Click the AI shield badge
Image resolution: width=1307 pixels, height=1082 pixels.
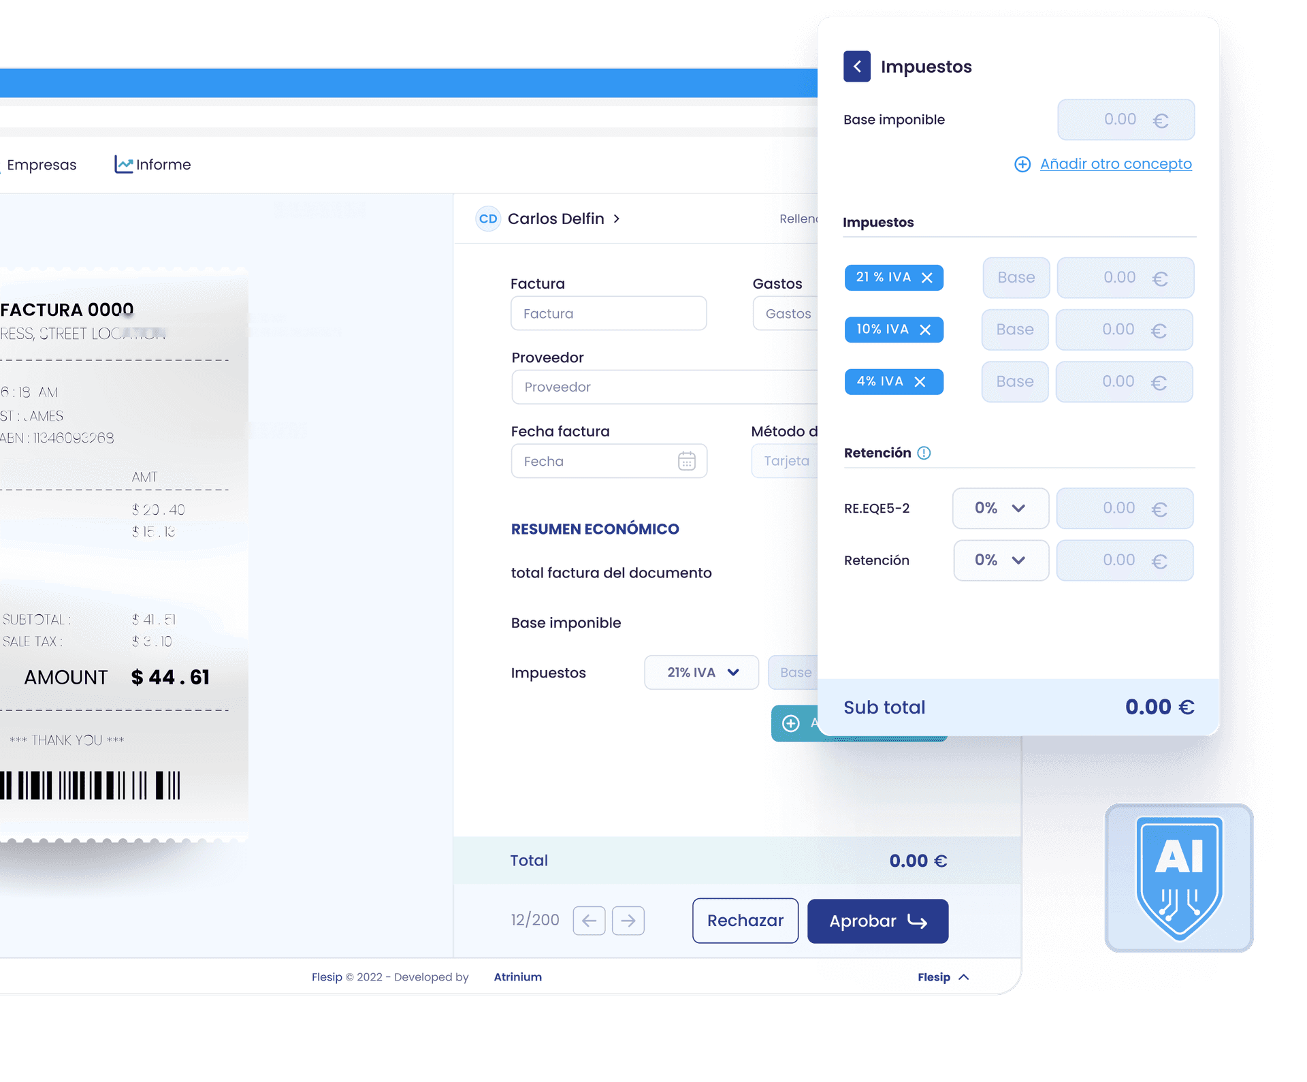point(1179,878)
